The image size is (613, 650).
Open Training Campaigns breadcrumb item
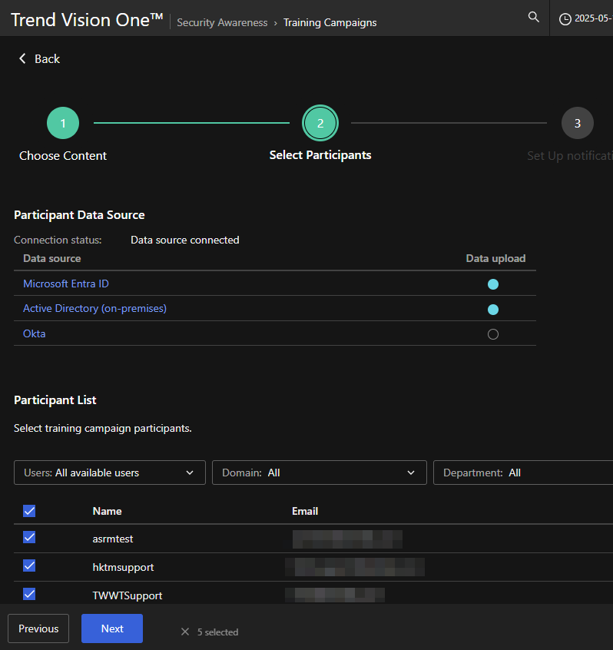(330, 22)
